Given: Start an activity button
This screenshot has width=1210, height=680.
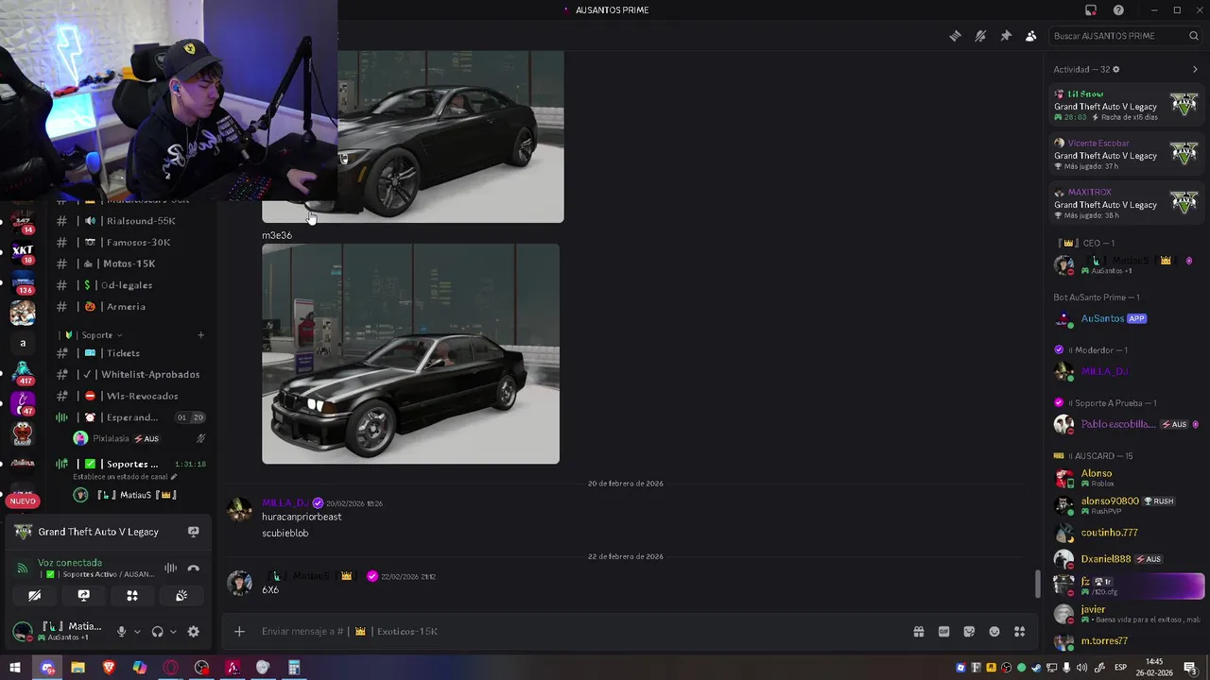Looking at the screenshot, I should point(132,595).
